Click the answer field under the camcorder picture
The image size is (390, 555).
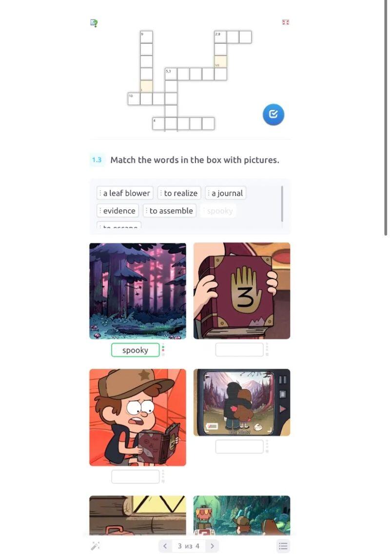point(239,447)
